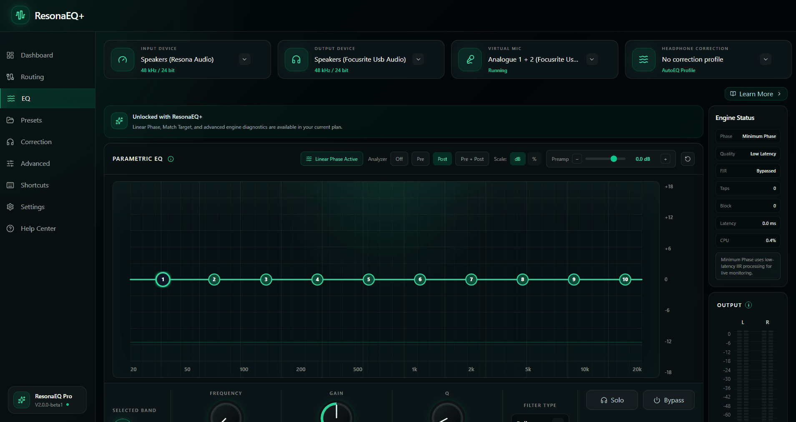796x422 pixels.
Task: Go to the Routing section
Action: tap(48, 77)
